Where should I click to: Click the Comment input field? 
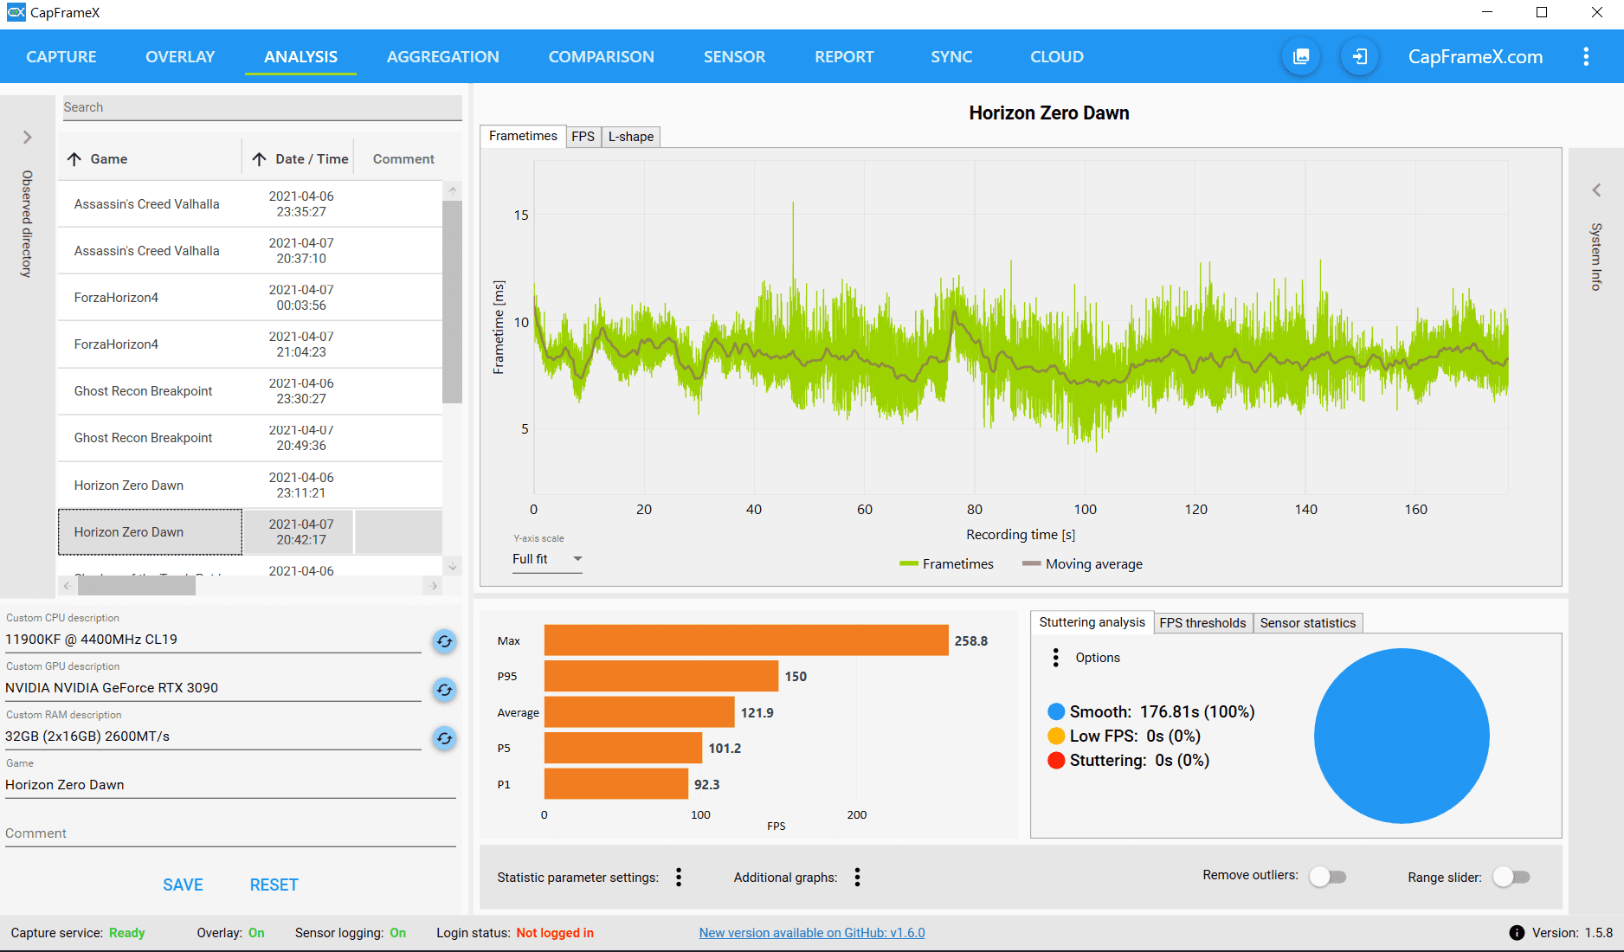(230, 833)
